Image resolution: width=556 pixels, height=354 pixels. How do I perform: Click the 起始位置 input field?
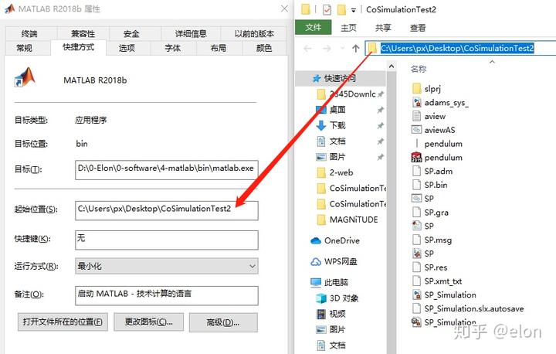tap(167, 210)
